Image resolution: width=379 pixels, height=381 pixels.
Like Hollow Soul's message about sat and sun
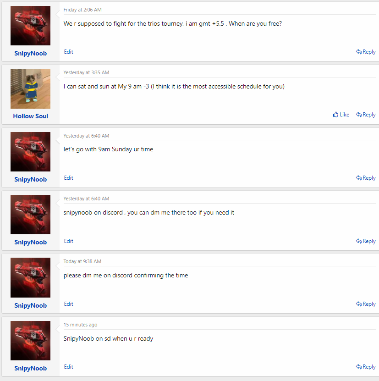[341, 115]
